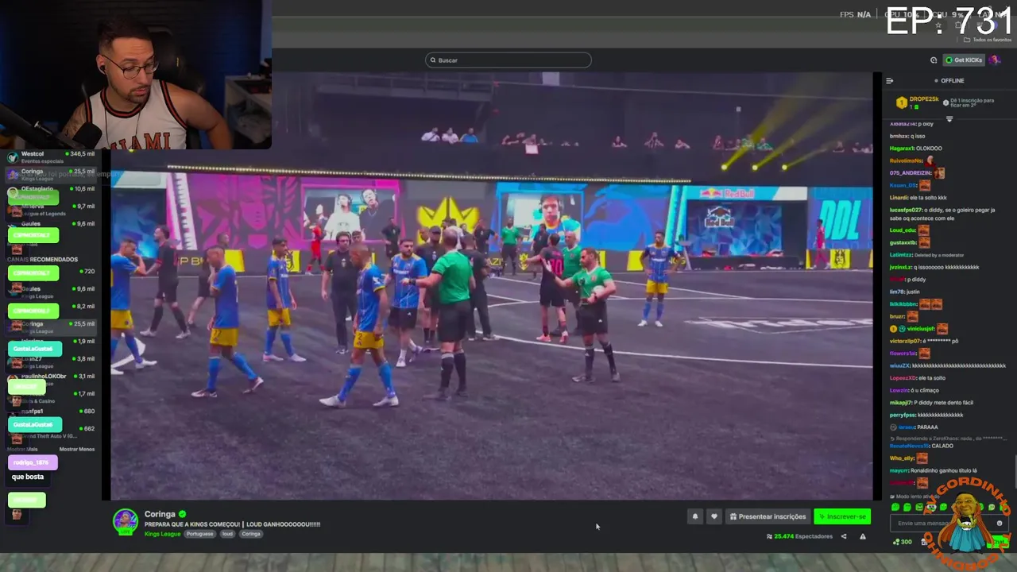Screen dimensions: 1017x572
Task: Click the 25.474 Espectadores count
Action: tap(799, 536)
